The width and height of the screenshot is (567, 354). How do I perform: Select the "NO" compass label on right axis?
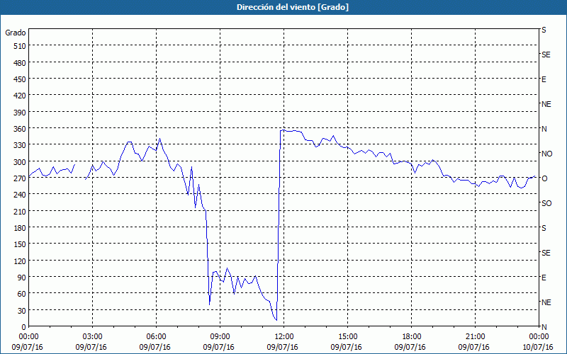point(546,154)
